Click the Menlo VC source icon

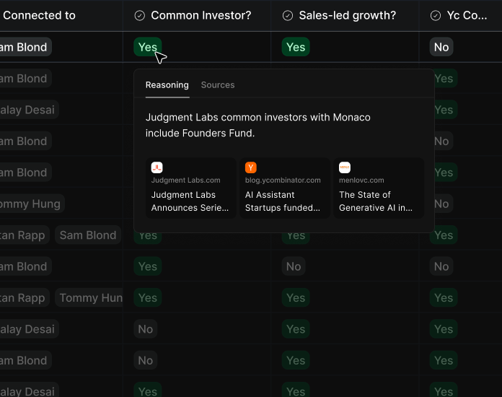coord(345,167)
